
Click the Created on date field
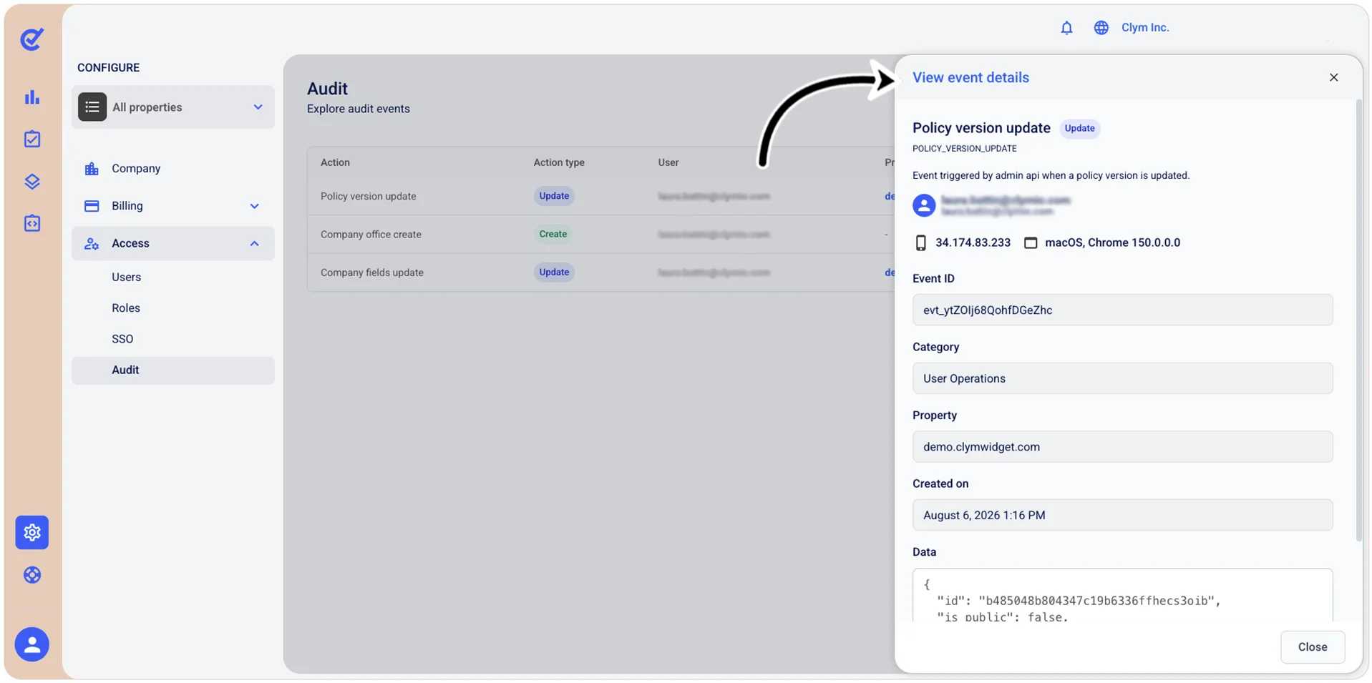coord(1122,515)
